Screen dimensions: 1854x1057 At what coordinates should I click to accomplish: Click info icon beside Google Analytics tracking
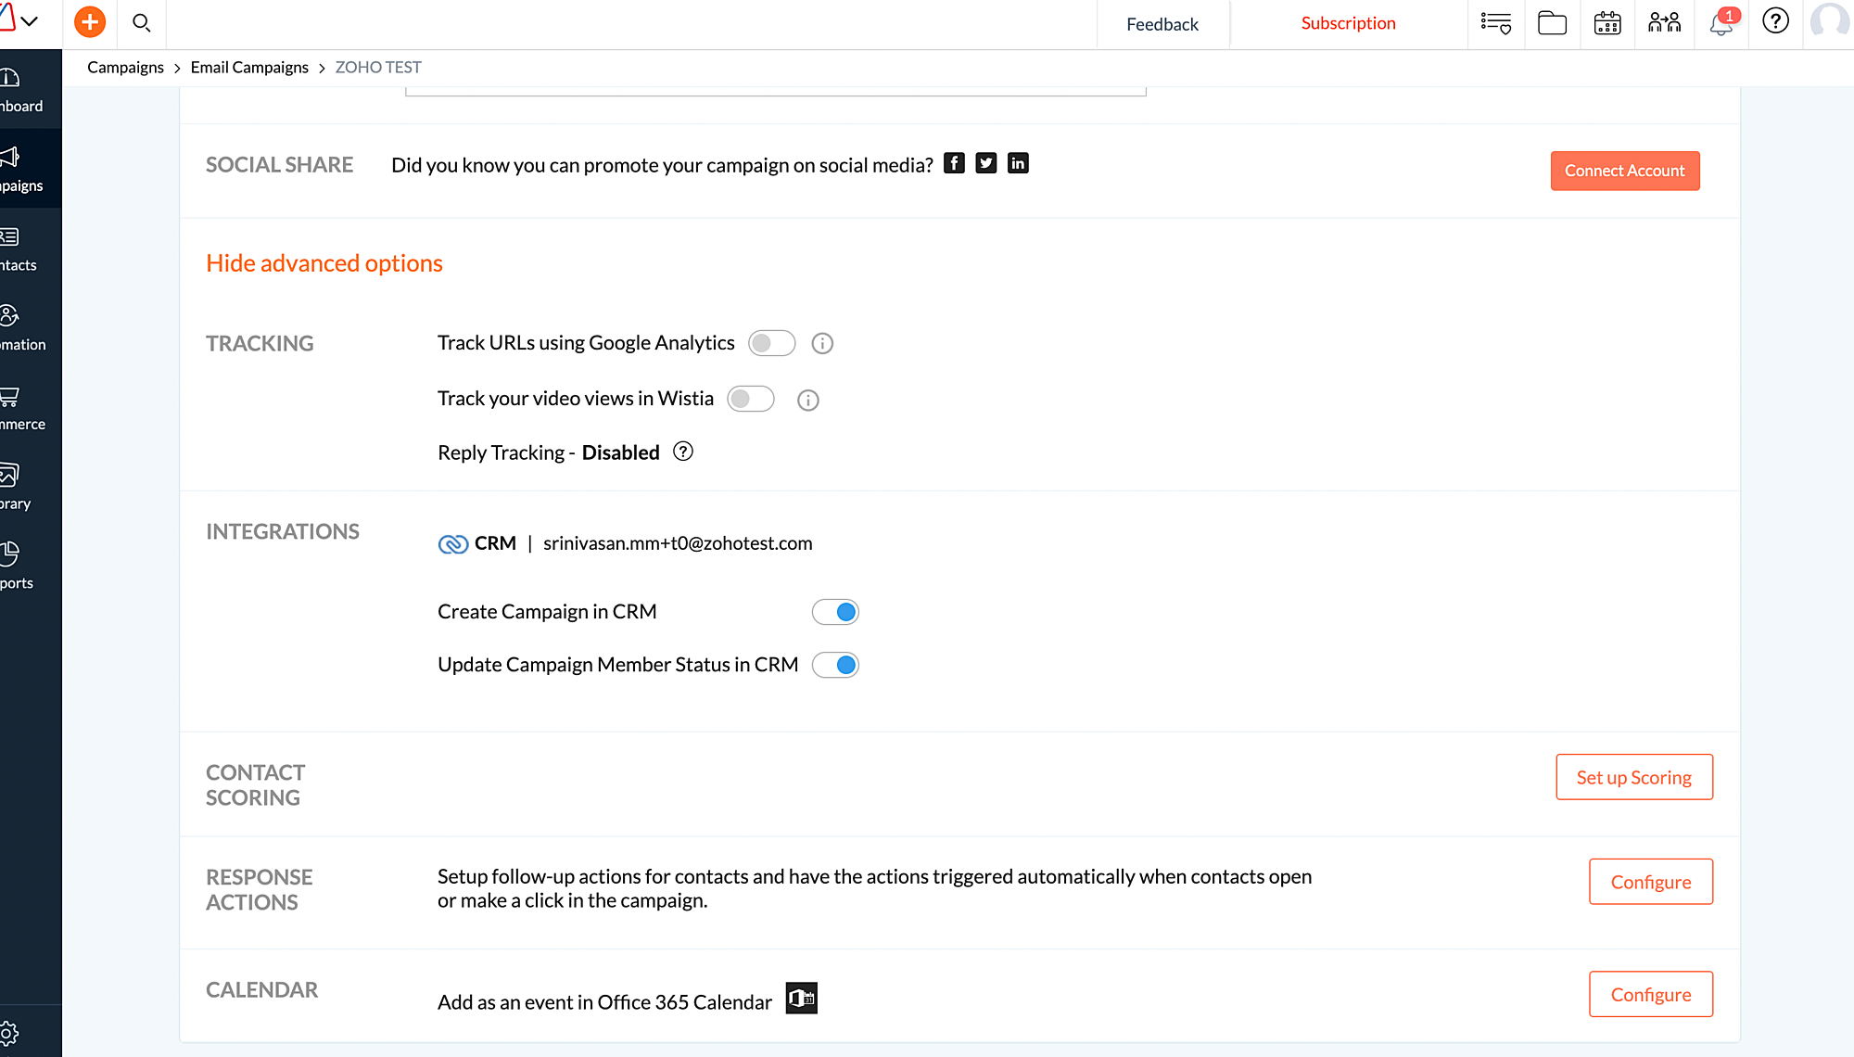tap(822, 344)
